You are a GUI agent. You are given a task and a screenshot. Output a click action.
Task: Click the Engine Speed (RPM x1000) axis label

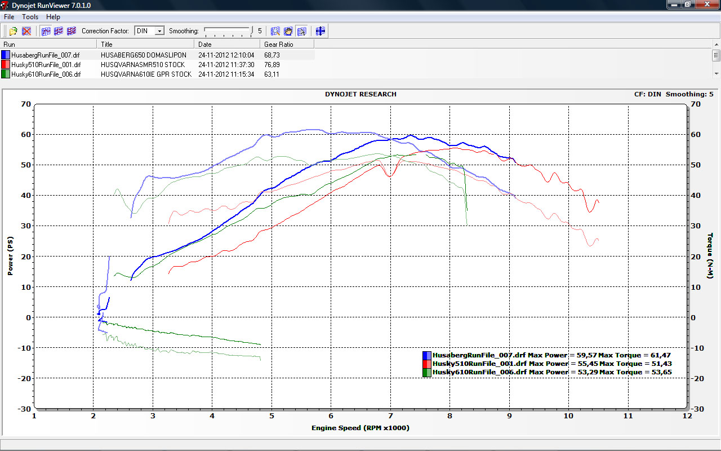360,428
